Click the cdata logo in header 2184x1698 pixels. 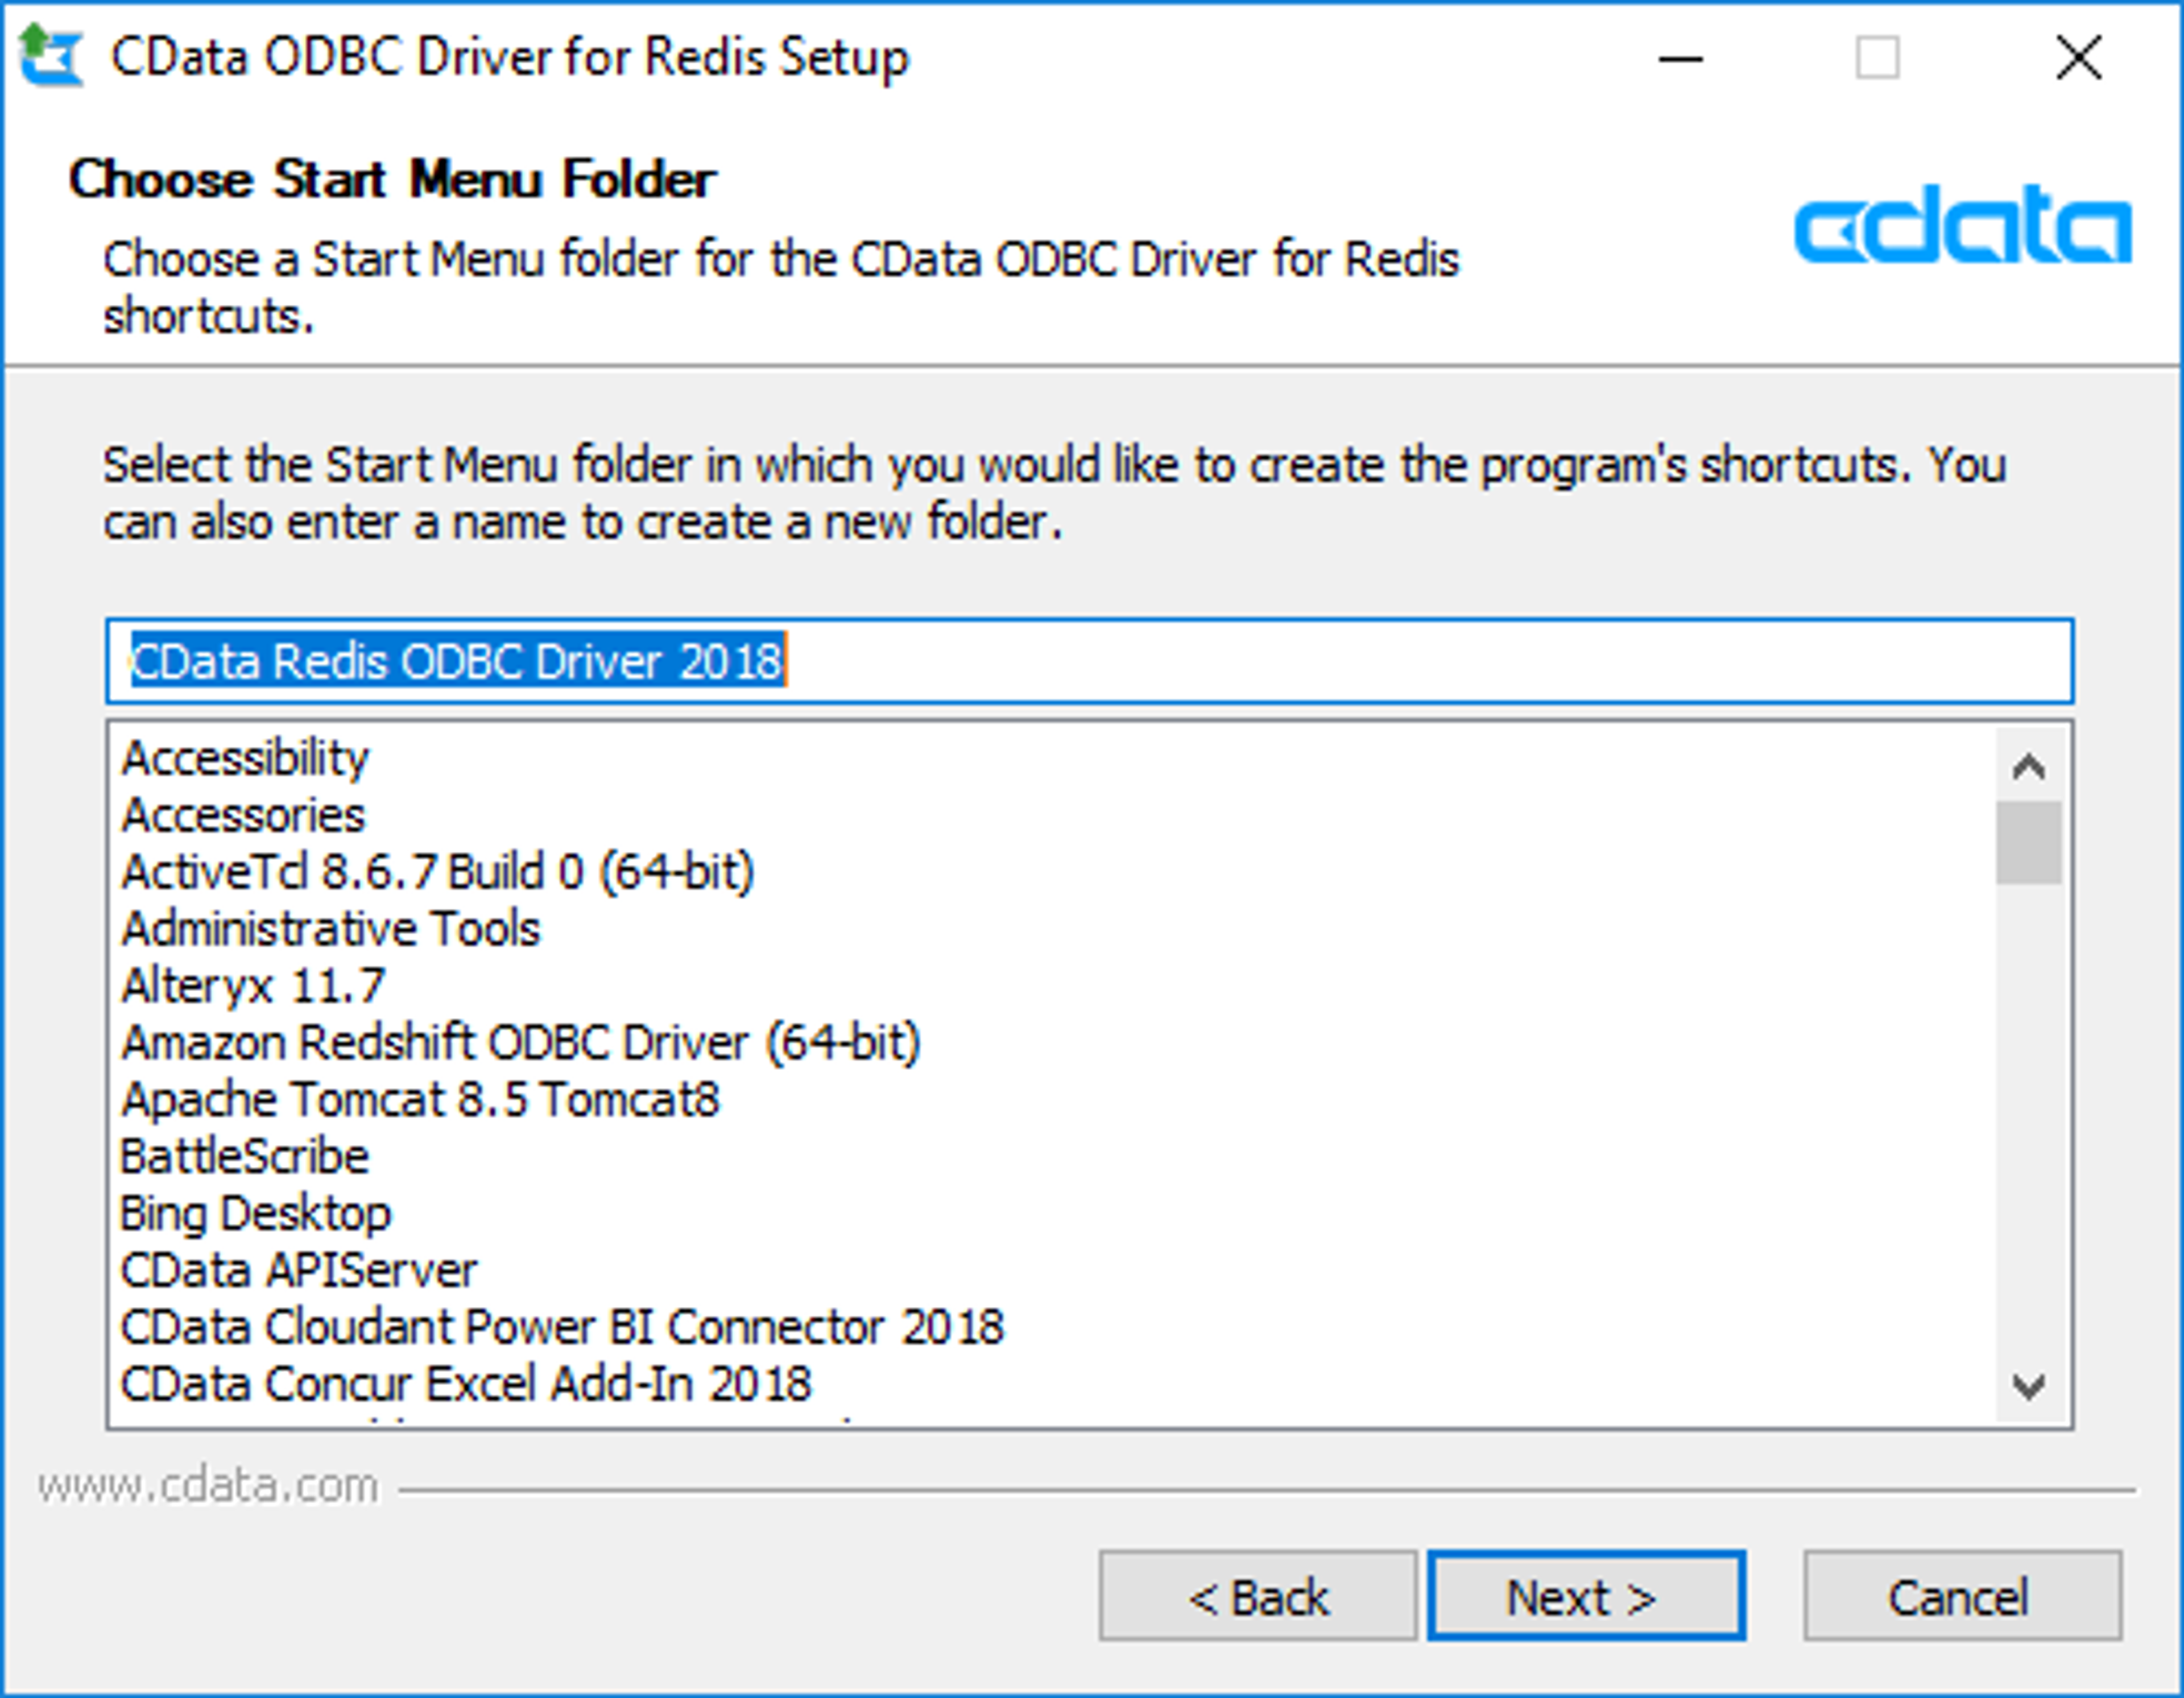tap(1962, 226)
